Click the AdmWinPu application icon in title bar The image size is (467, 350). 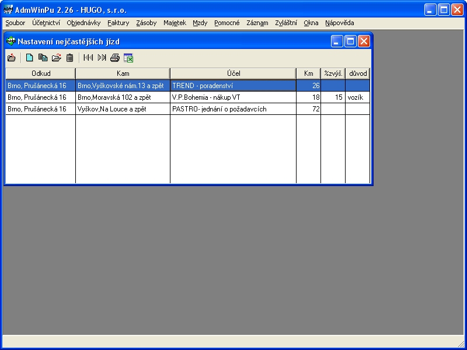(8, 10)
